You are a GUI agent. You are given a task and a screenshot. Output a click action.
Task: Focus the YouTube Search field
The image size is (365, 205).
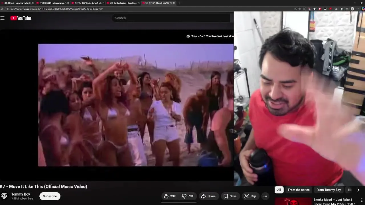pos(171,18)
